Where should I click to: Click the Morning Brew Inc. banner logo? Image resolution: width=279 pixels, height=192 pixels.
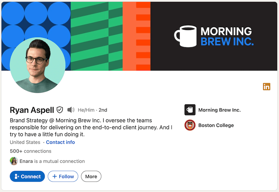click(x=214, y=36)
